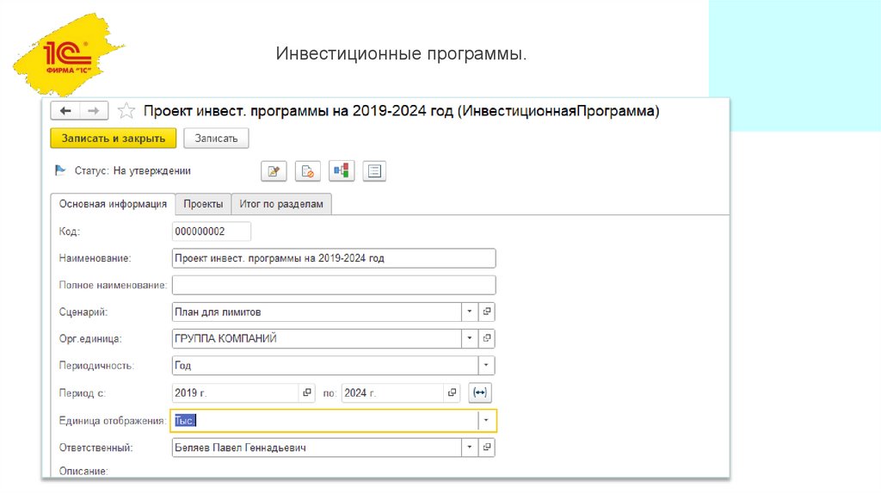Add document to favorites with star
Viewport: 881px width, 494px height.
click(x=126, y=111)
